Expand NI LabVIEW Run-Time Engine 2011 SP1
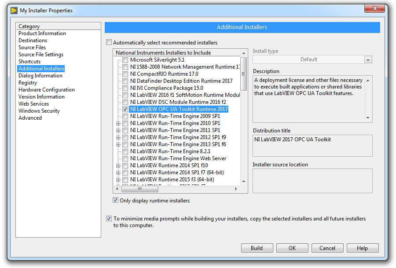 [x=118, y=131]
